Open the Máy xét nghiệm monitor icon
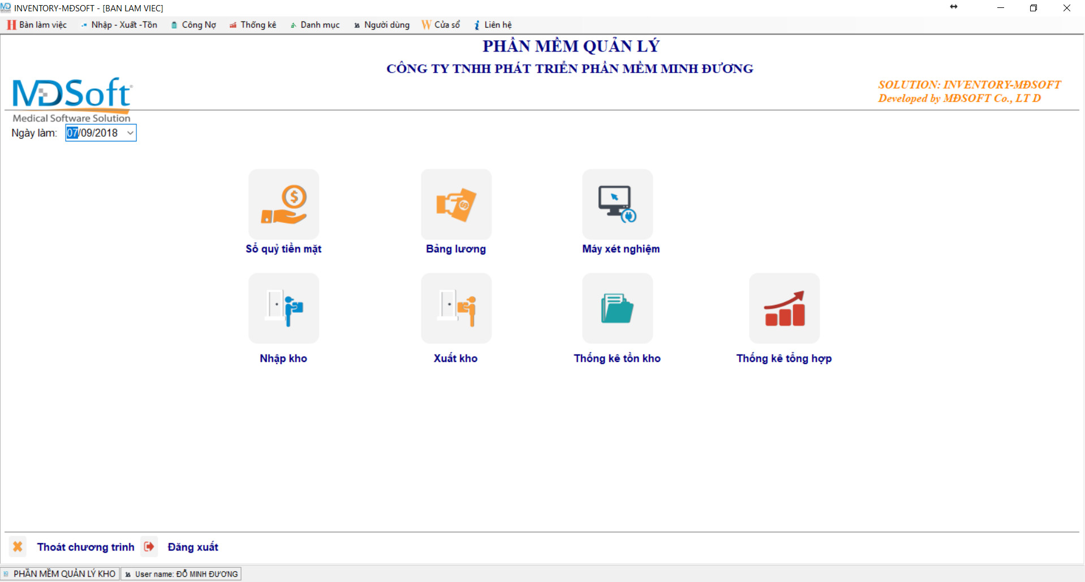The height and width of the screenshot is (582, 1085). 618,204
